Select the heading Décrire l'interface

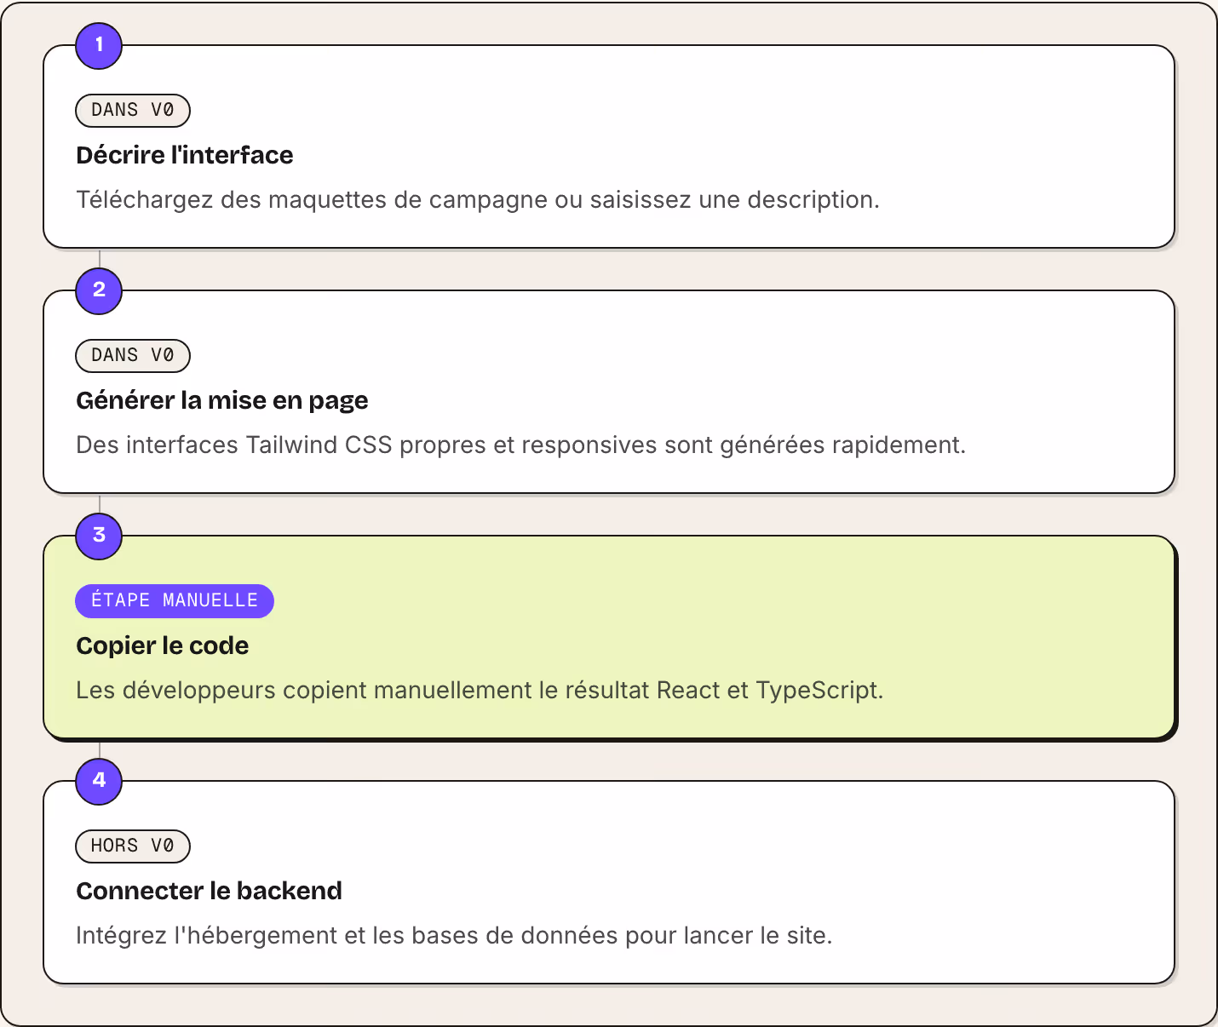pyautogui.click(x=185, y=155)
